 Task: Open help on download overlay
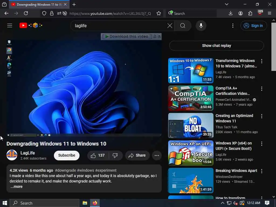point(154,36)
